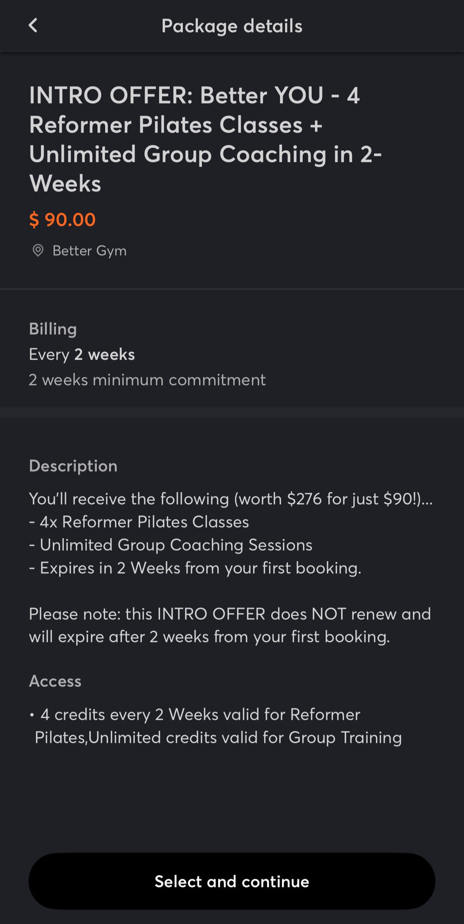Click the Billing section heading

pos(53,329)
